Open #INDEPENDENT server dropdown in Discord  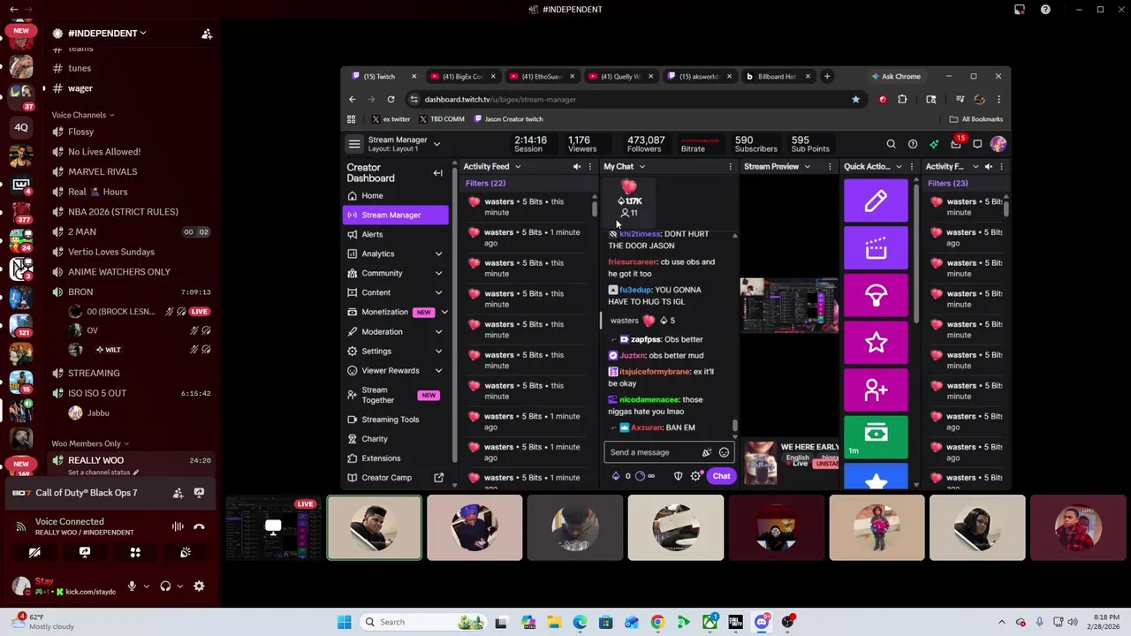(107, 34)
